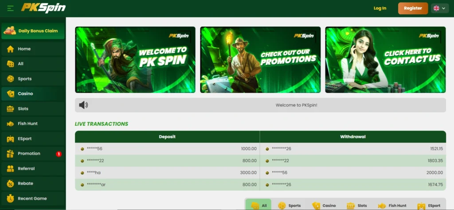Click the ESport sidebar label

pyautogui.click(x=25, y=139)
